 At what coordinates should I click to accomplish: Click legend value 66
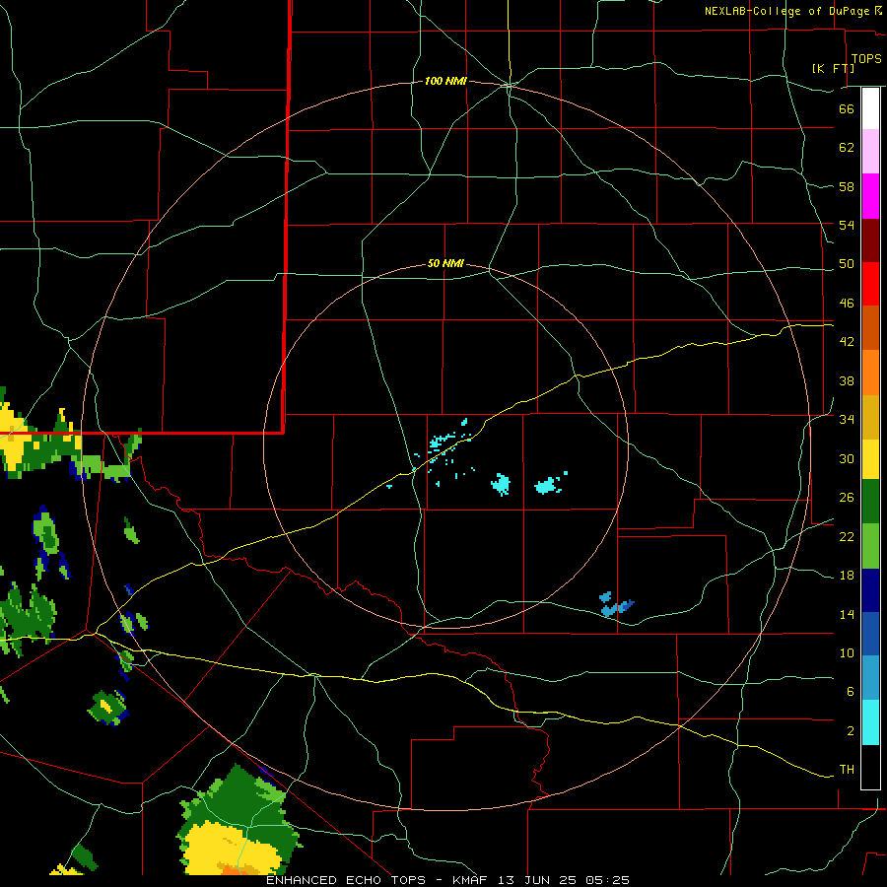tap(847, 108)
